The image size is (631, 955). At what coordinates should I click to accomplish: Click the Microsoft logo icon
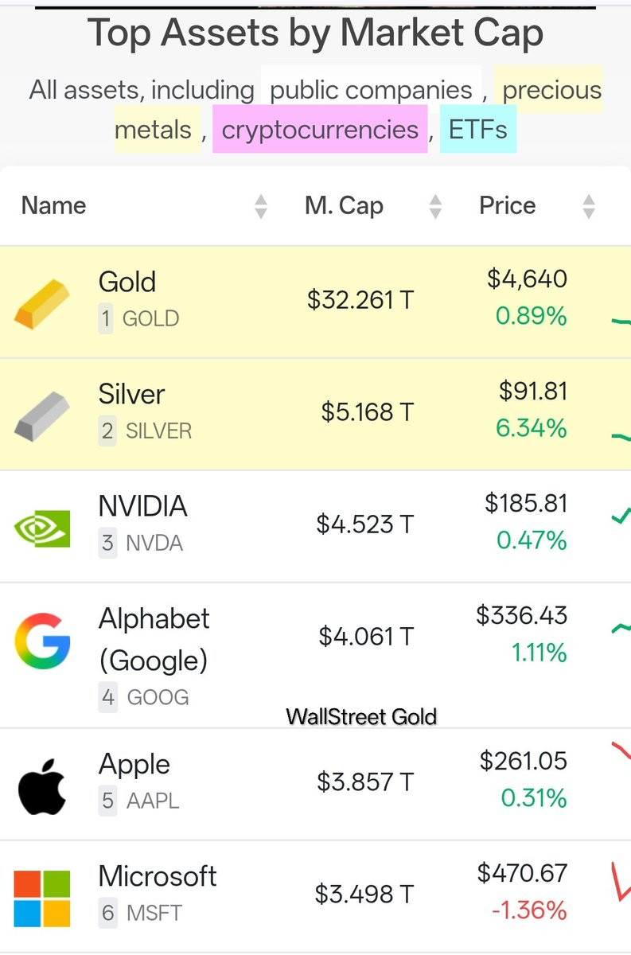point(42,898)
